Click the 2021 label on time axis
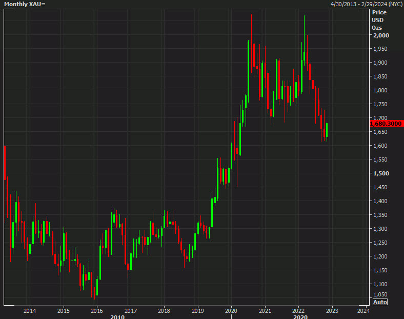This screenshot has width=404, height=319. coord(265,311)
